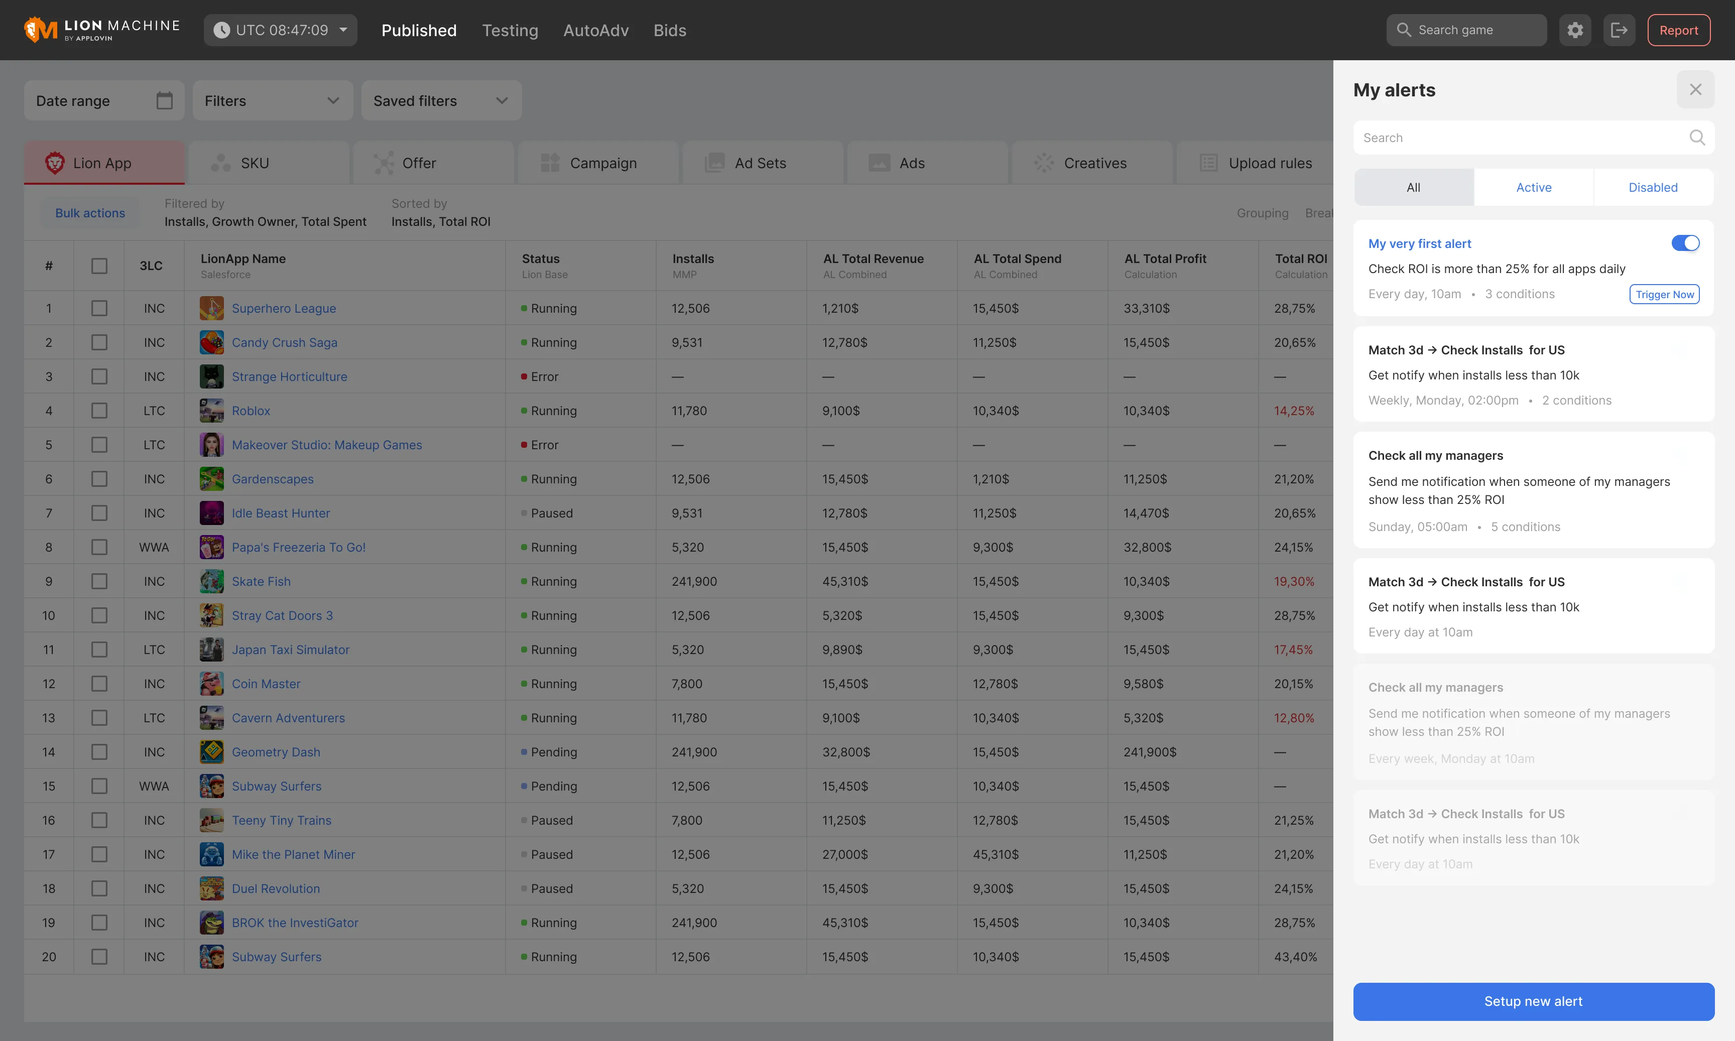This screenshot has height=1041, width=1735.
Task: Show All alerts filter
Action: pyautogui.click(x=1414, y=187)
